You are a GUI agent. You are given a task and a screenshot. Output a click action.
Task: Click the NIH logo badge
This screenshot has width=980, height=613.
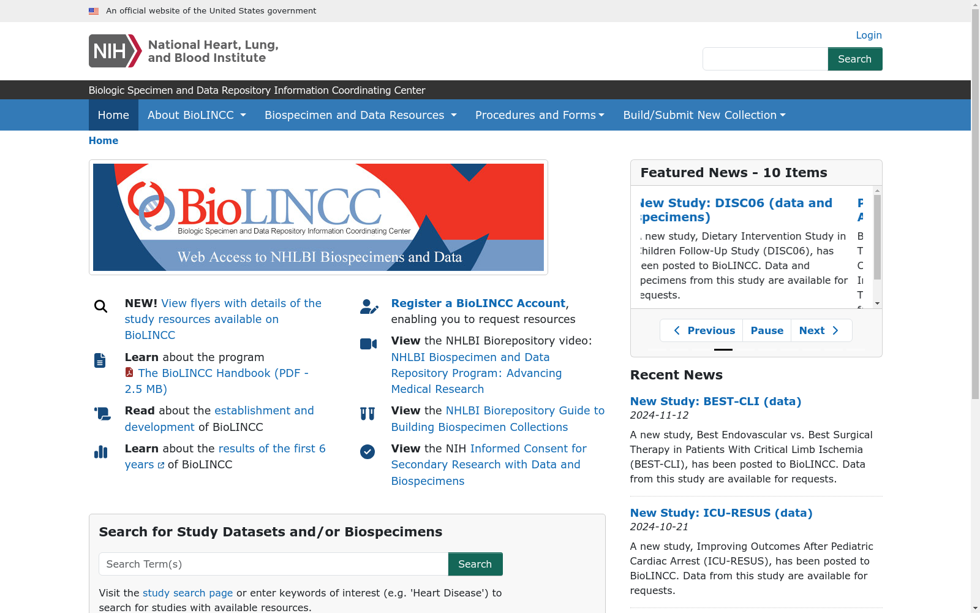(115, 51)
